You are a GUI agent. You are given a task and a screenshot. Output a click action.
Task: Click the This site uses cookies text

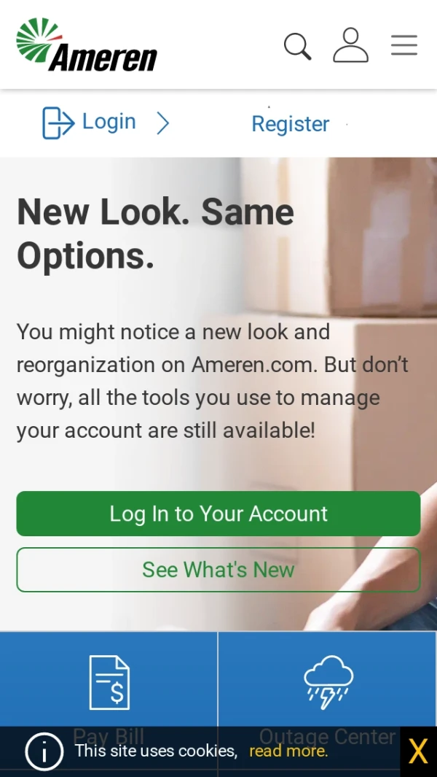157,751
